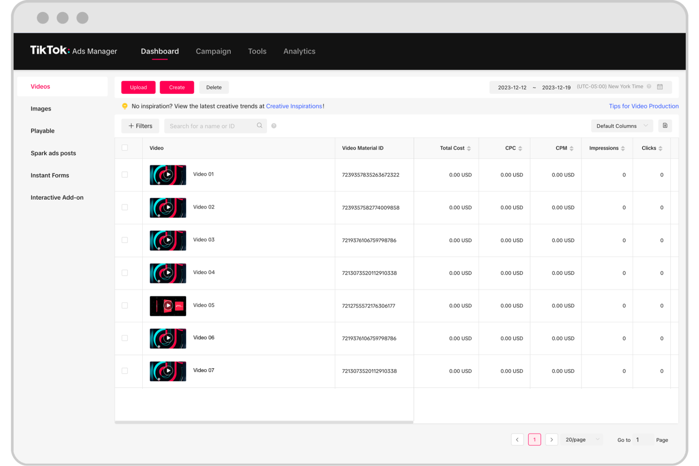699x466 pixels.
Task: Play the Video 01 thumbnail
Action: pos(168,174)
